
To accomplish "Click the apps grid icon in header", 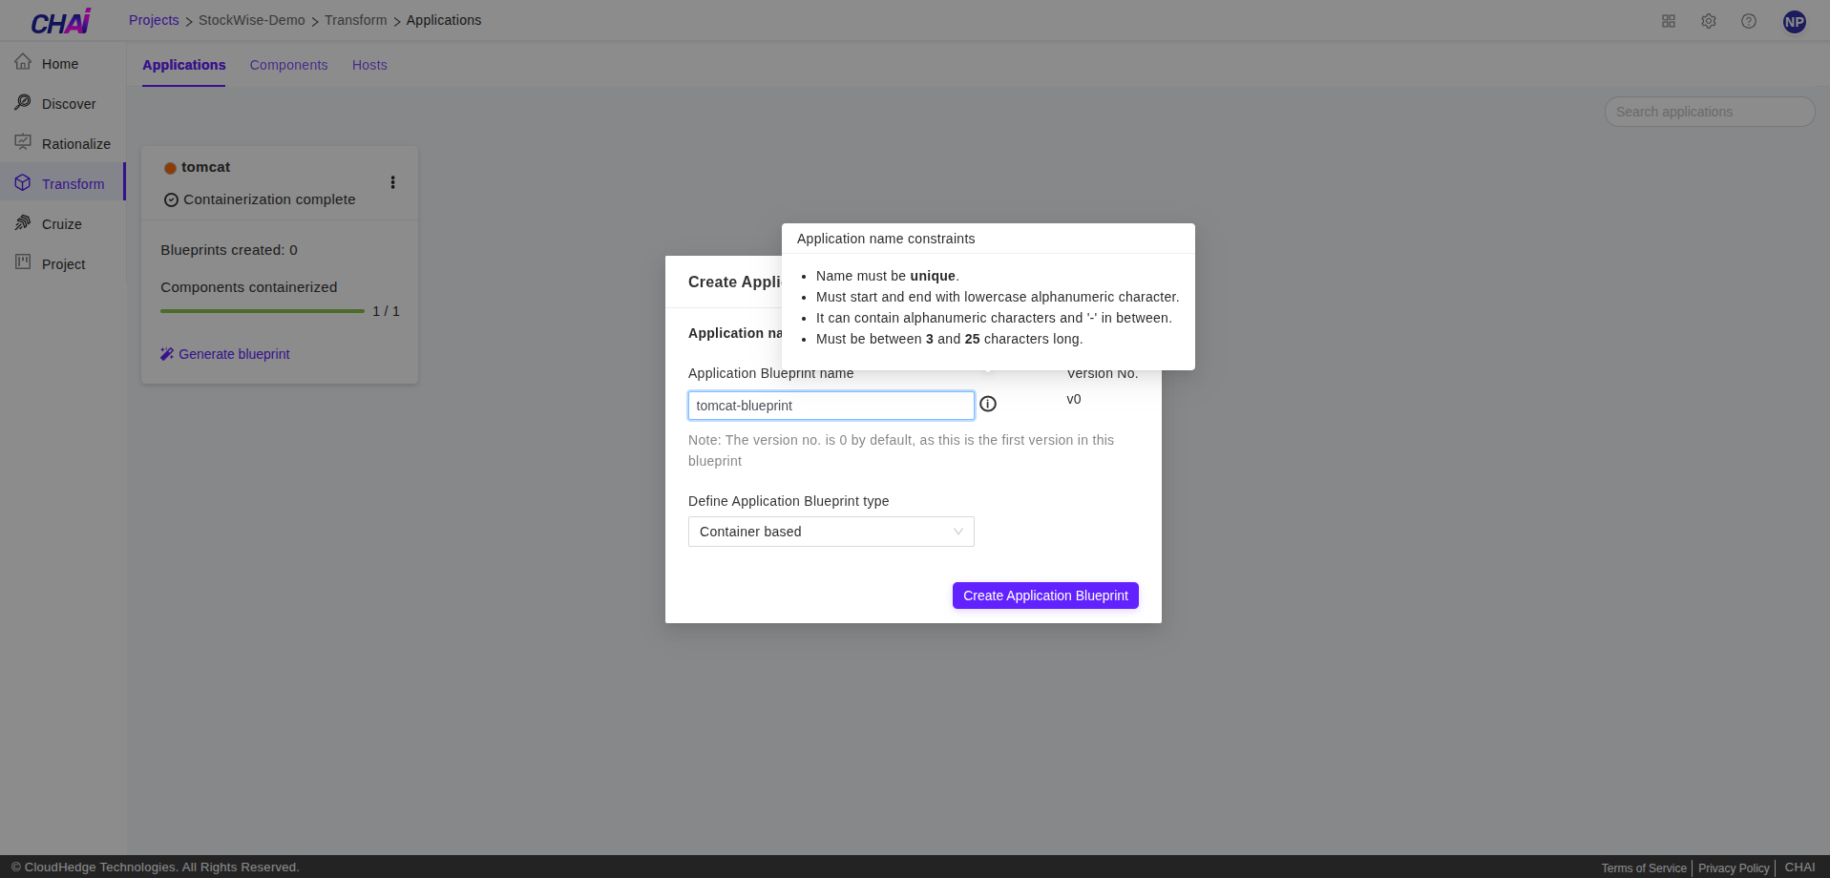I will (1668, 20).
